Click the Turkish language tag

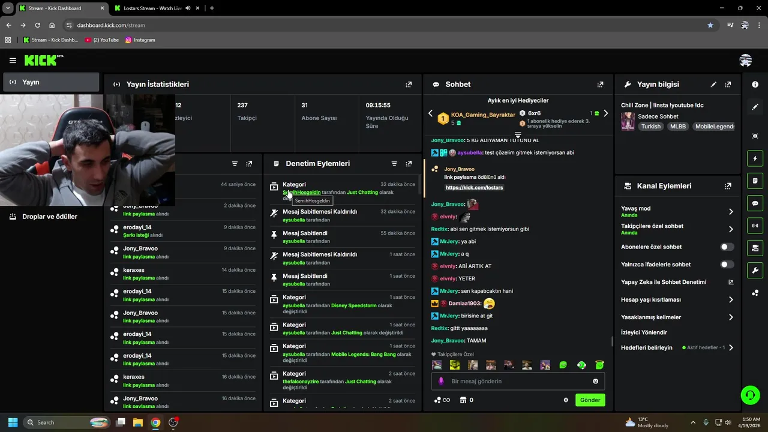[x=650, y=127]
